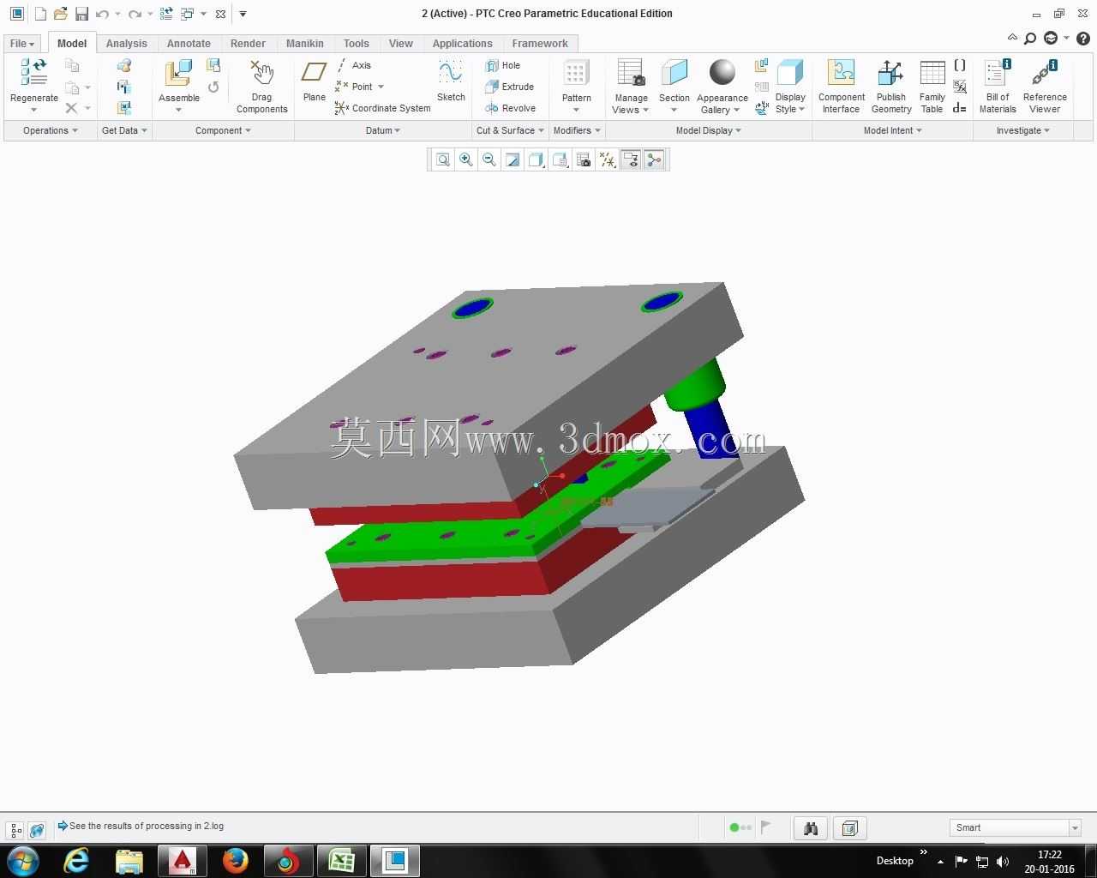Insert a Coordinate System
The width and height of the screenshot is (1097, 878).
[x=382, y=108]
